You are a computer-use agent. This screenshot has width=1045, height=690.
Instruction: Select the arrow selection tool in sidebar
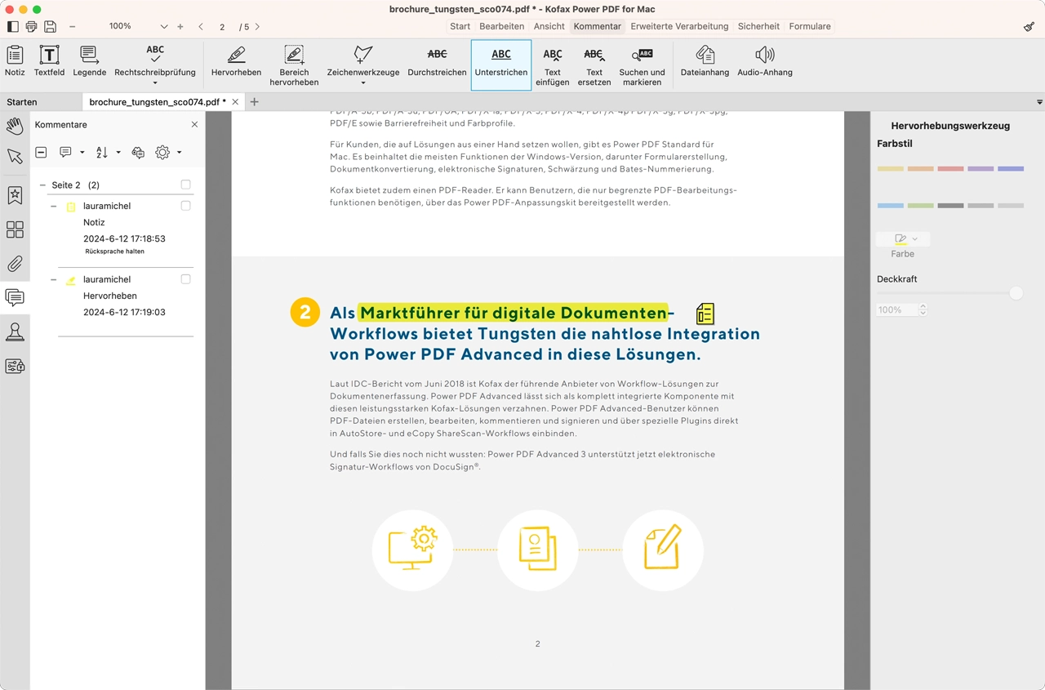click(15, 157)
